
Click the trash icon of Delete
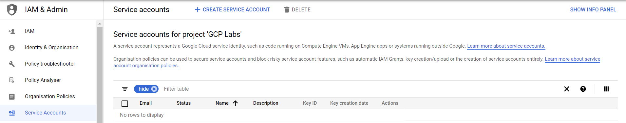tap(287, 10)
